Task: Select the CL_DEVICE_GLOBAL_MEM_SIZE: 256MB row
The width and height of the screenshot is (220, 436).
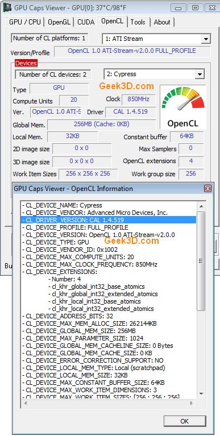Action: (109, 331)
